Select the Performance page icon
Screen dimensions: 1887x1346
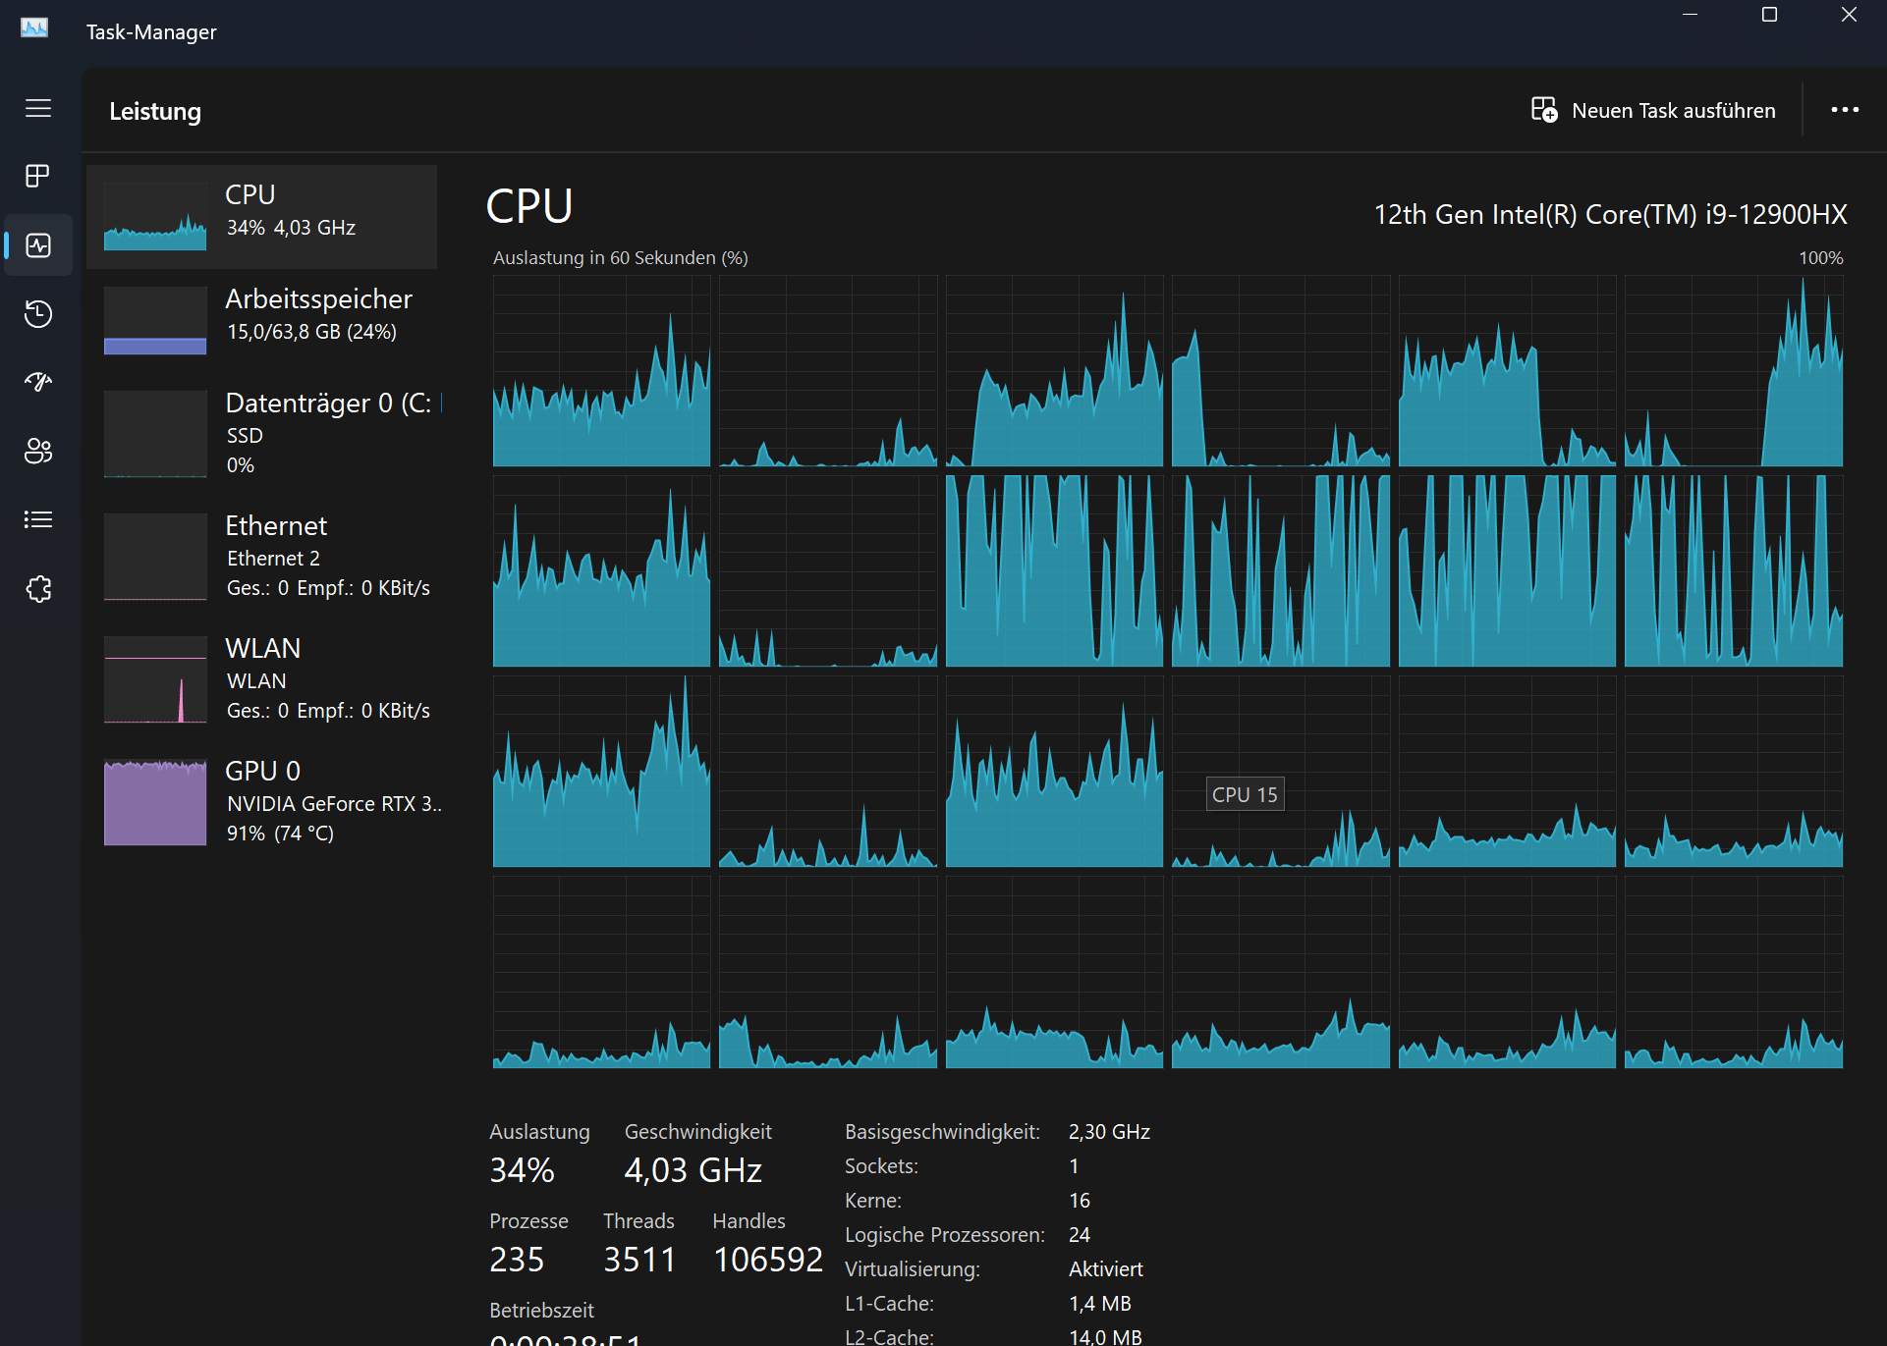pyautogui.click(x=38, y=244)
